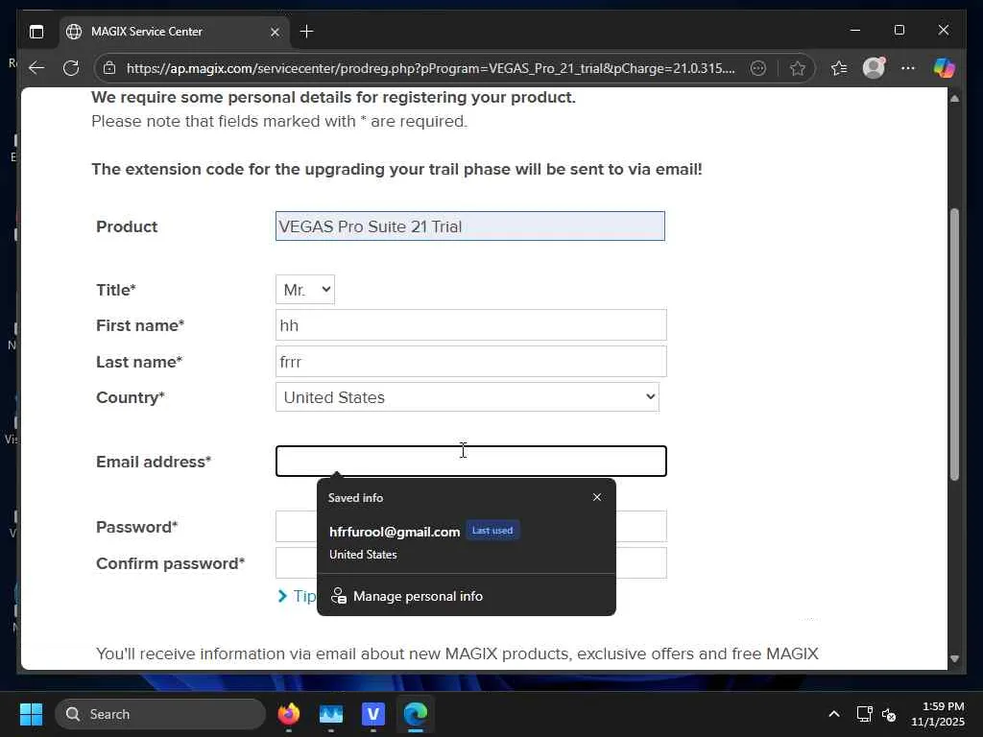Minimize the Edge browser window
983x737 pixels.
coord(855,30)
